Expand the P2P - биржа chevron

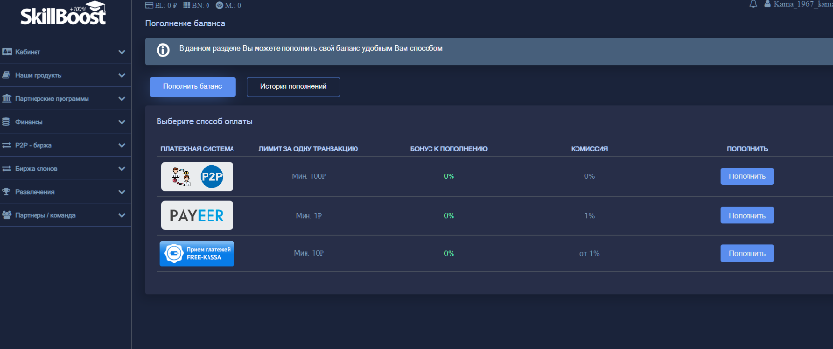point(122,146)
